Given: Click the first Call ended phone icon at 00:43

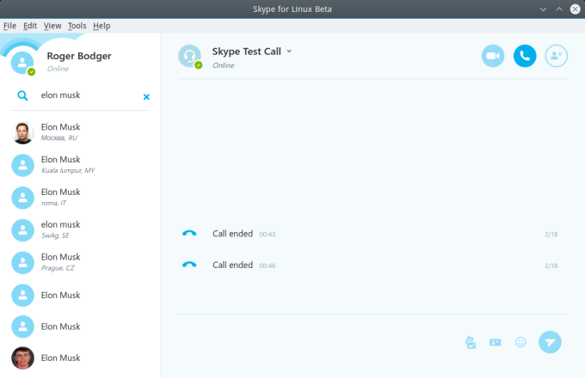Looking at the screenshot, I should click(189, 234).
